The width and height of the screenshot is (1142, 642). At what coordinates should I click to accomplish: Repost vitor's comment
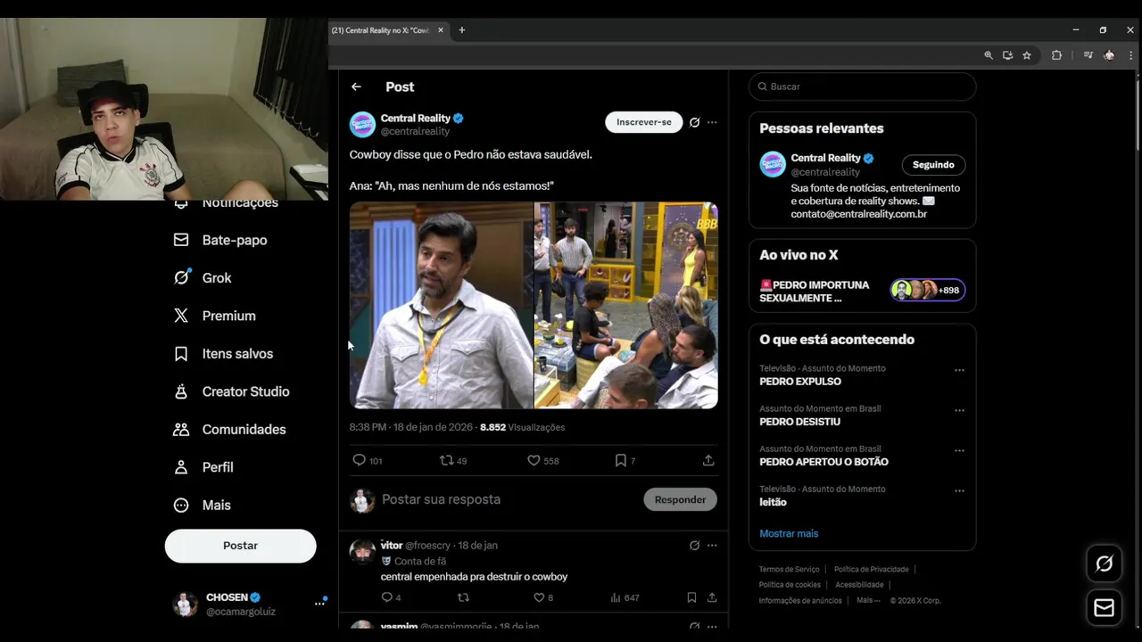(463, 597)
